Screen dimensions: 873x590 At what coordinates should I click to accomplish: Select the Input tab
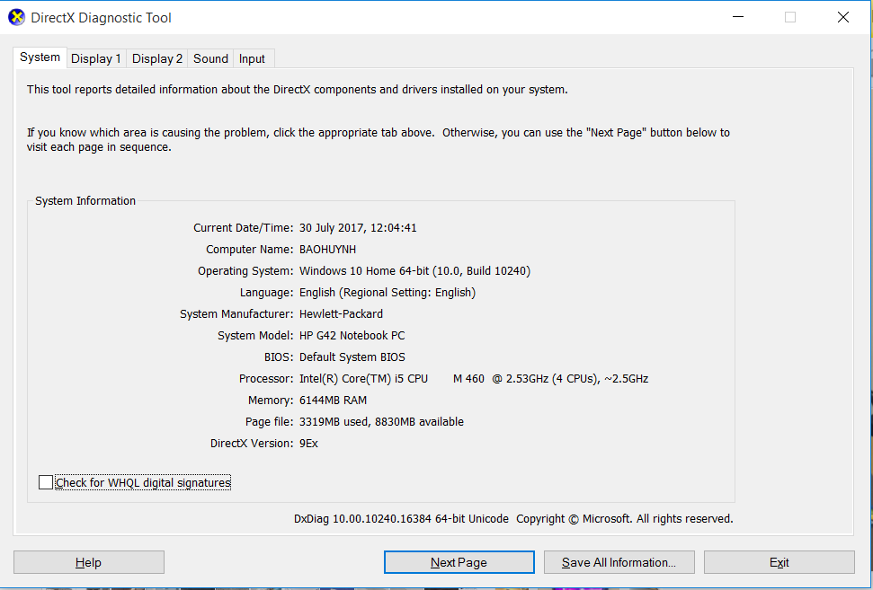[253, 58]
